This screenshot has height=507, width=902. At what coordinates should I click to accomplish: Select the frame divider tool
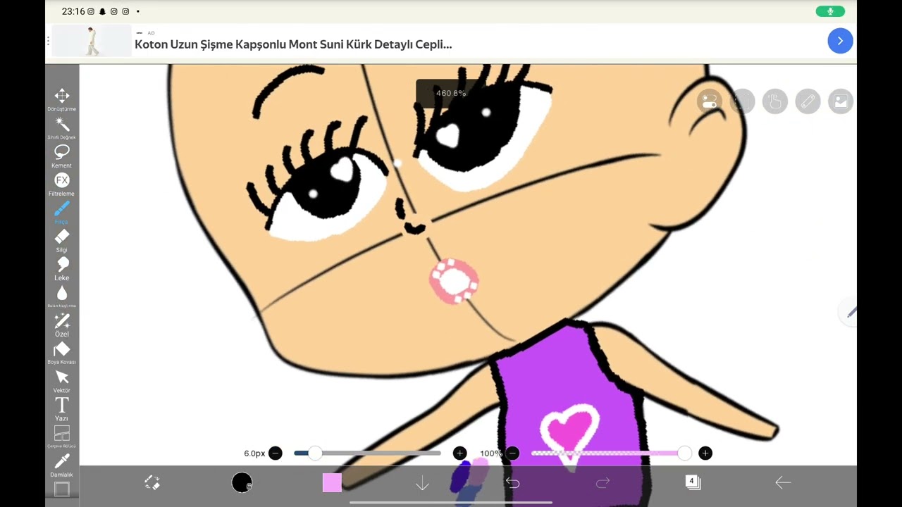pyautogui.click(x=62, y=437)
